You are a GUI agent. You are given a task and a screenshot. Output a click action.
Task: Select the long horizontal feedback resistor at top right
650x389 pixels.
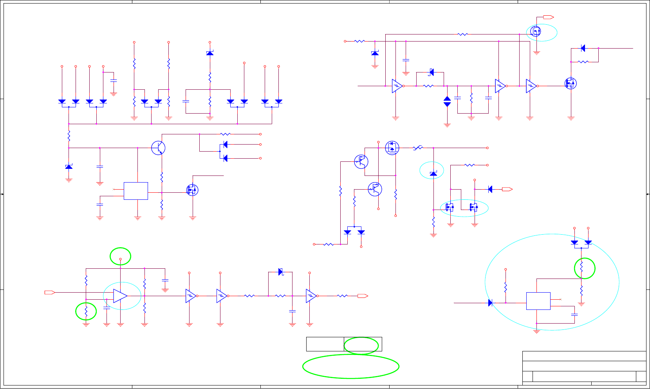coord(462,34)
